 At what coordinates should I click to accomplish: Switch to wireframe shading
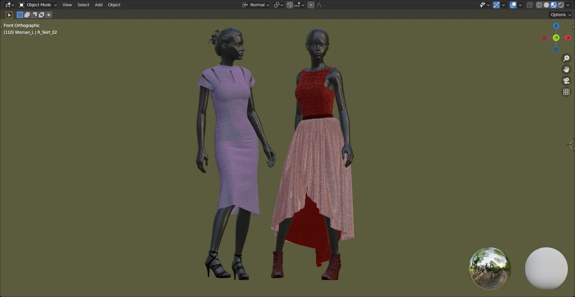pos(539,5)
